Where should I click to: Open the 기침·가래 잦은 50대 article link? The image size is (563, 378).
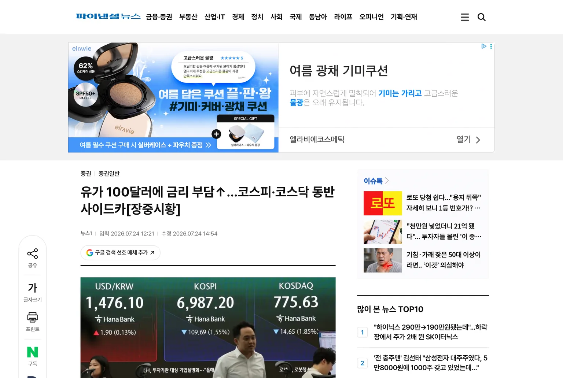click(x=444, y=260)
